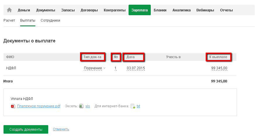258x138 pixels.
Task: Edit the document number 1
Action: 115,68
